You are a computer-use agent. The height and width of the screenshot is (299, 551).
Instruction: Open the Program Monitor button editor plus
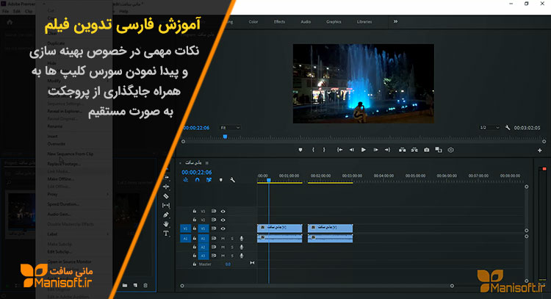539,151
